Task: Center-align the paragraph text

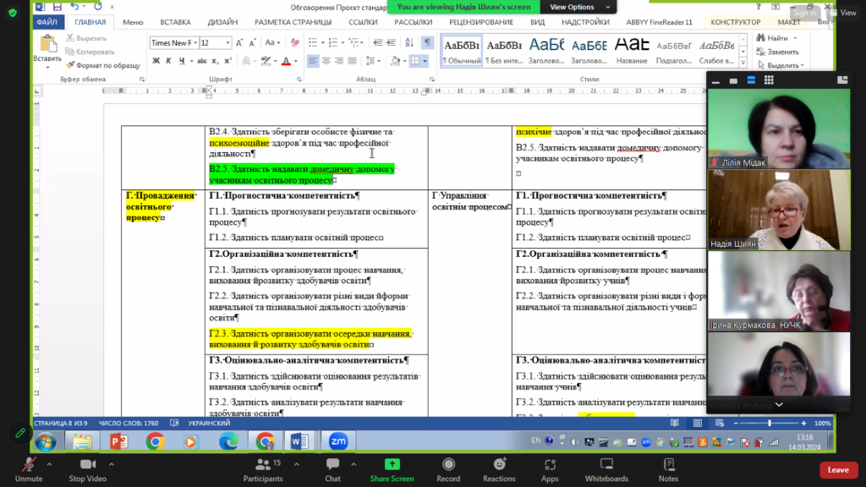Action: pos(327,61)
